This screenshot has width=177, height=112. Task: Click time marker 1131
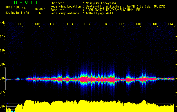(x=19, y=24)
